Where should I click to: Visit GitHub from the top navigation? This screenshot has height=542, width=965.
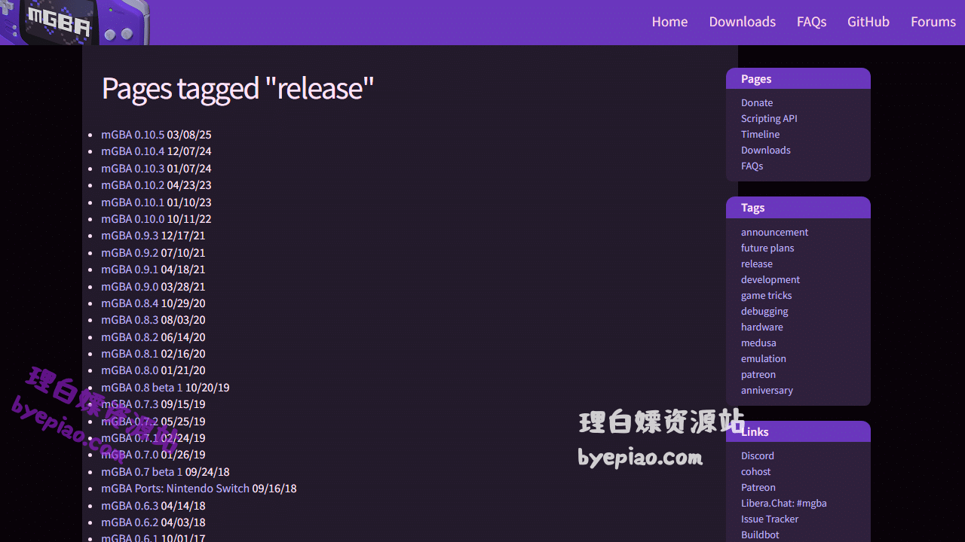coord(868,22)
